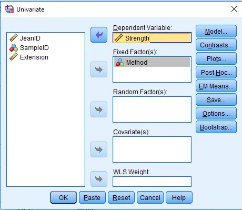Click the arrow button for WLS Weight
242x210 pixels.
click(x=99, y=179)
